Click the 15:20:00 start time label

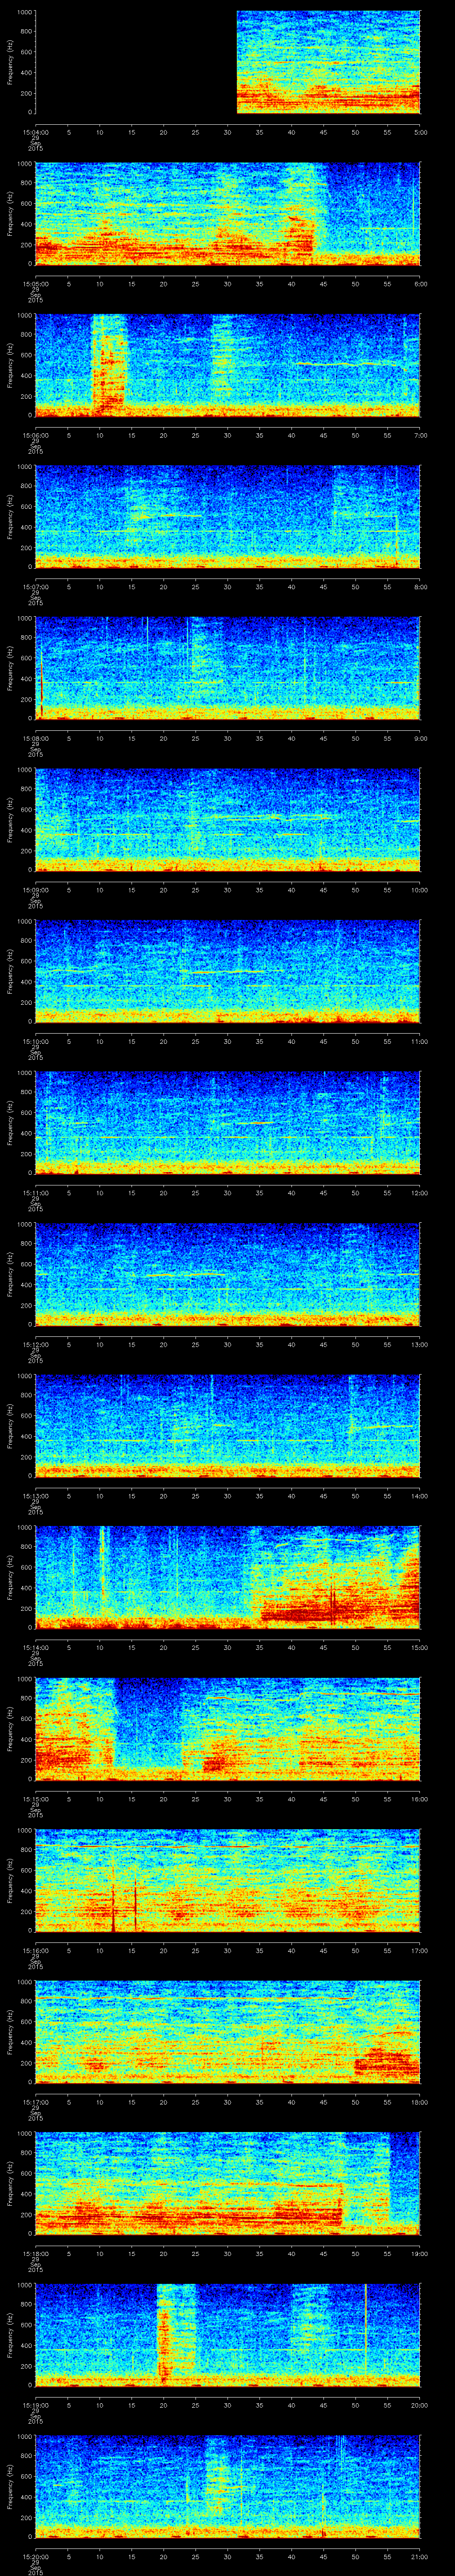tap(35, 2556)
